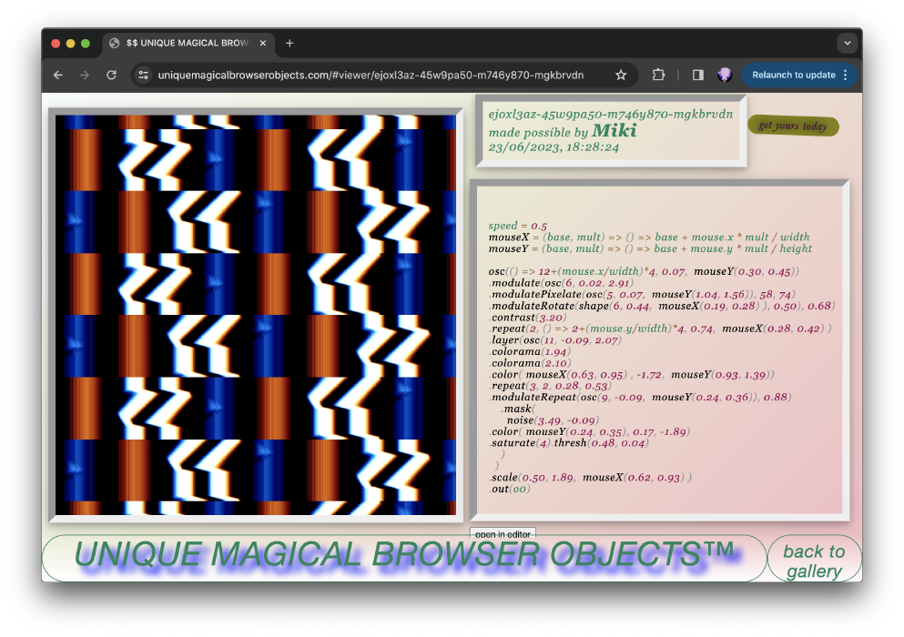Open a new browser tab

point(289,43)
